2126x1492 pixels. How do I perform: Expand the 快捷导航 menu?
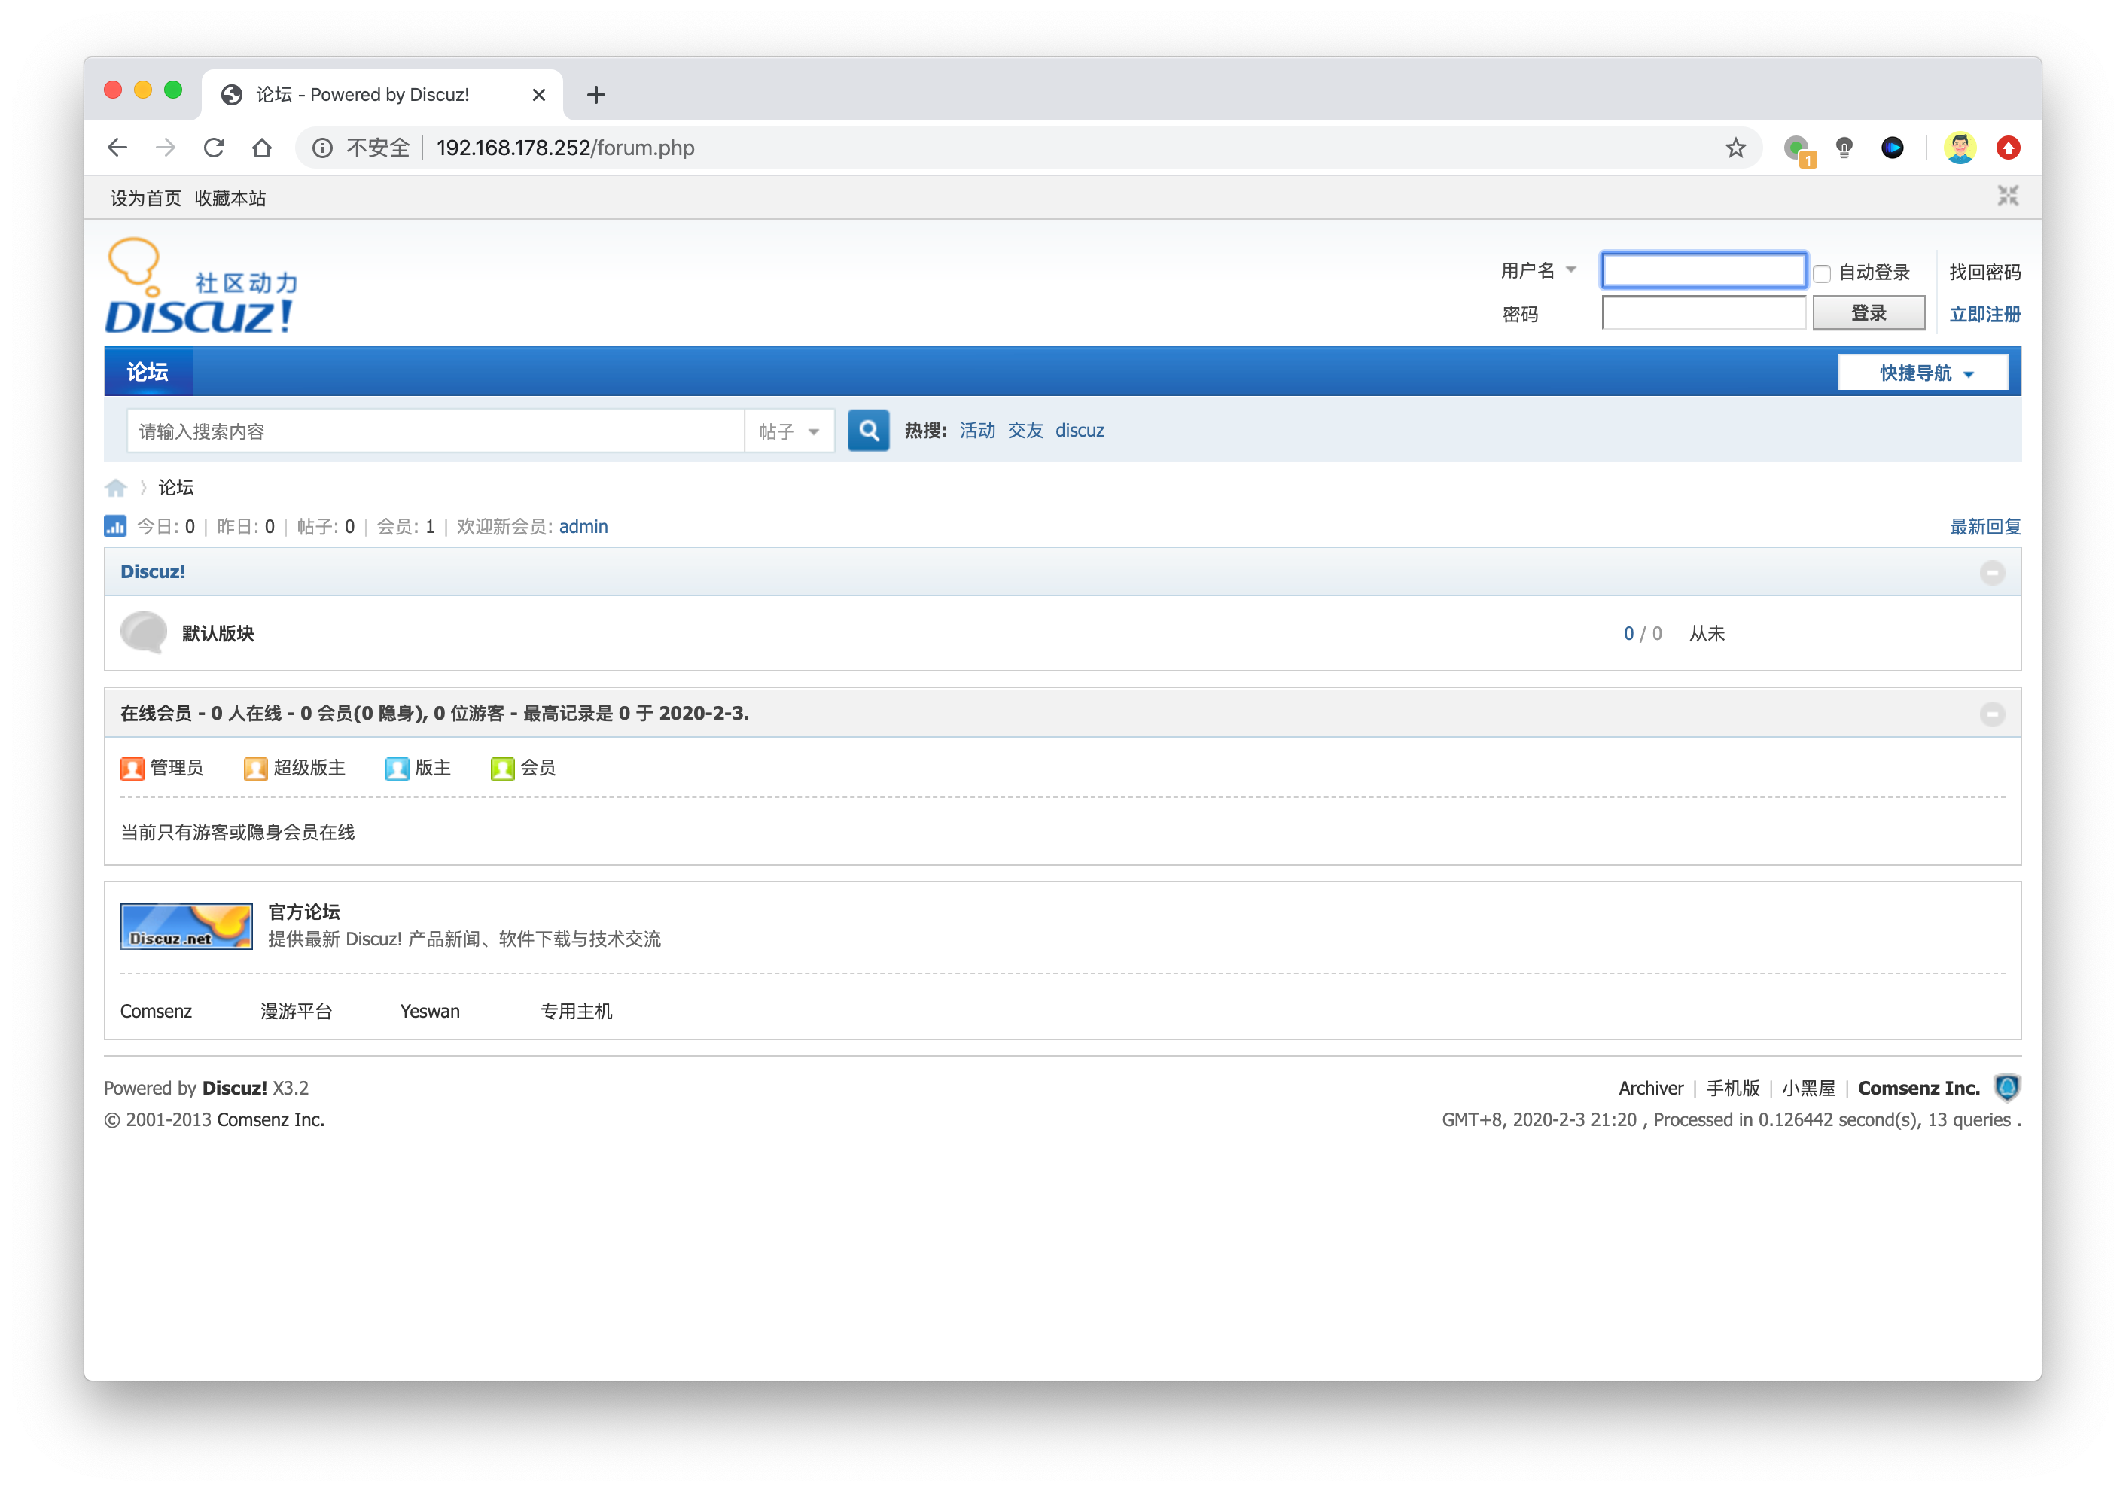[1923, 373]
